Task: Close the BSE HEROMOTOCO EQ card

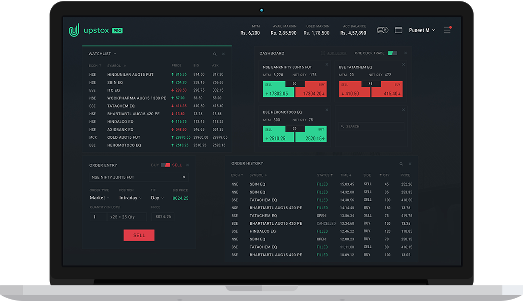Action: tap(327, 110)
